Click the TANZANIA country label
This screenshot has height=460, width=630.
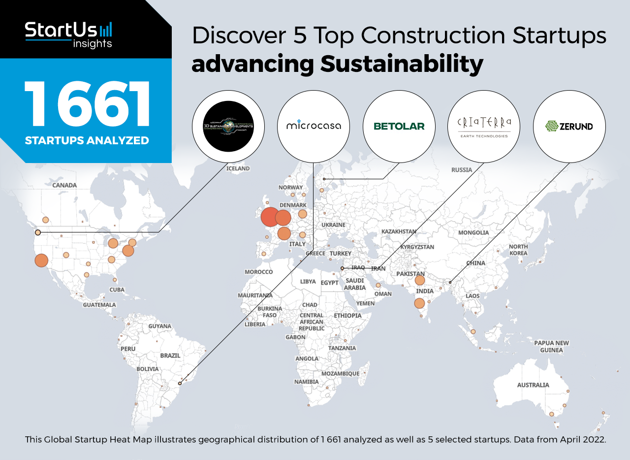pos(342,348)
